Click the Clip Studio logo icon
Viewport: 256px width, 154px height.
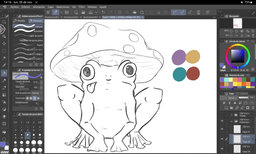pos(5,7)
